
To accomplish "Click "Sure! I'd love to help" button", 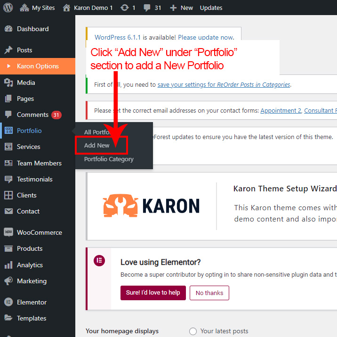I will tap(153, 293).
